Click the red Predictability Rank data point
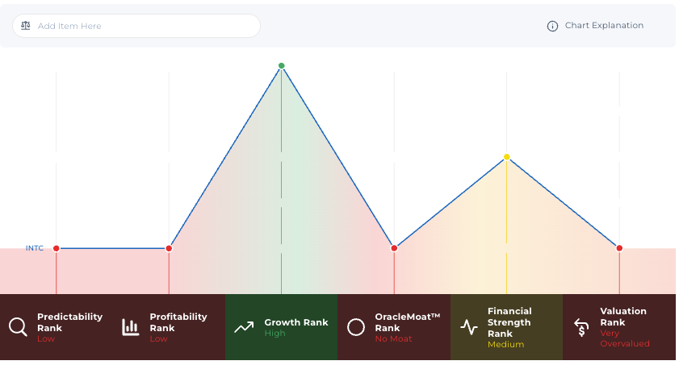This screenshot has width=679, height=365. pyautogui.click(x=57, y=248)
